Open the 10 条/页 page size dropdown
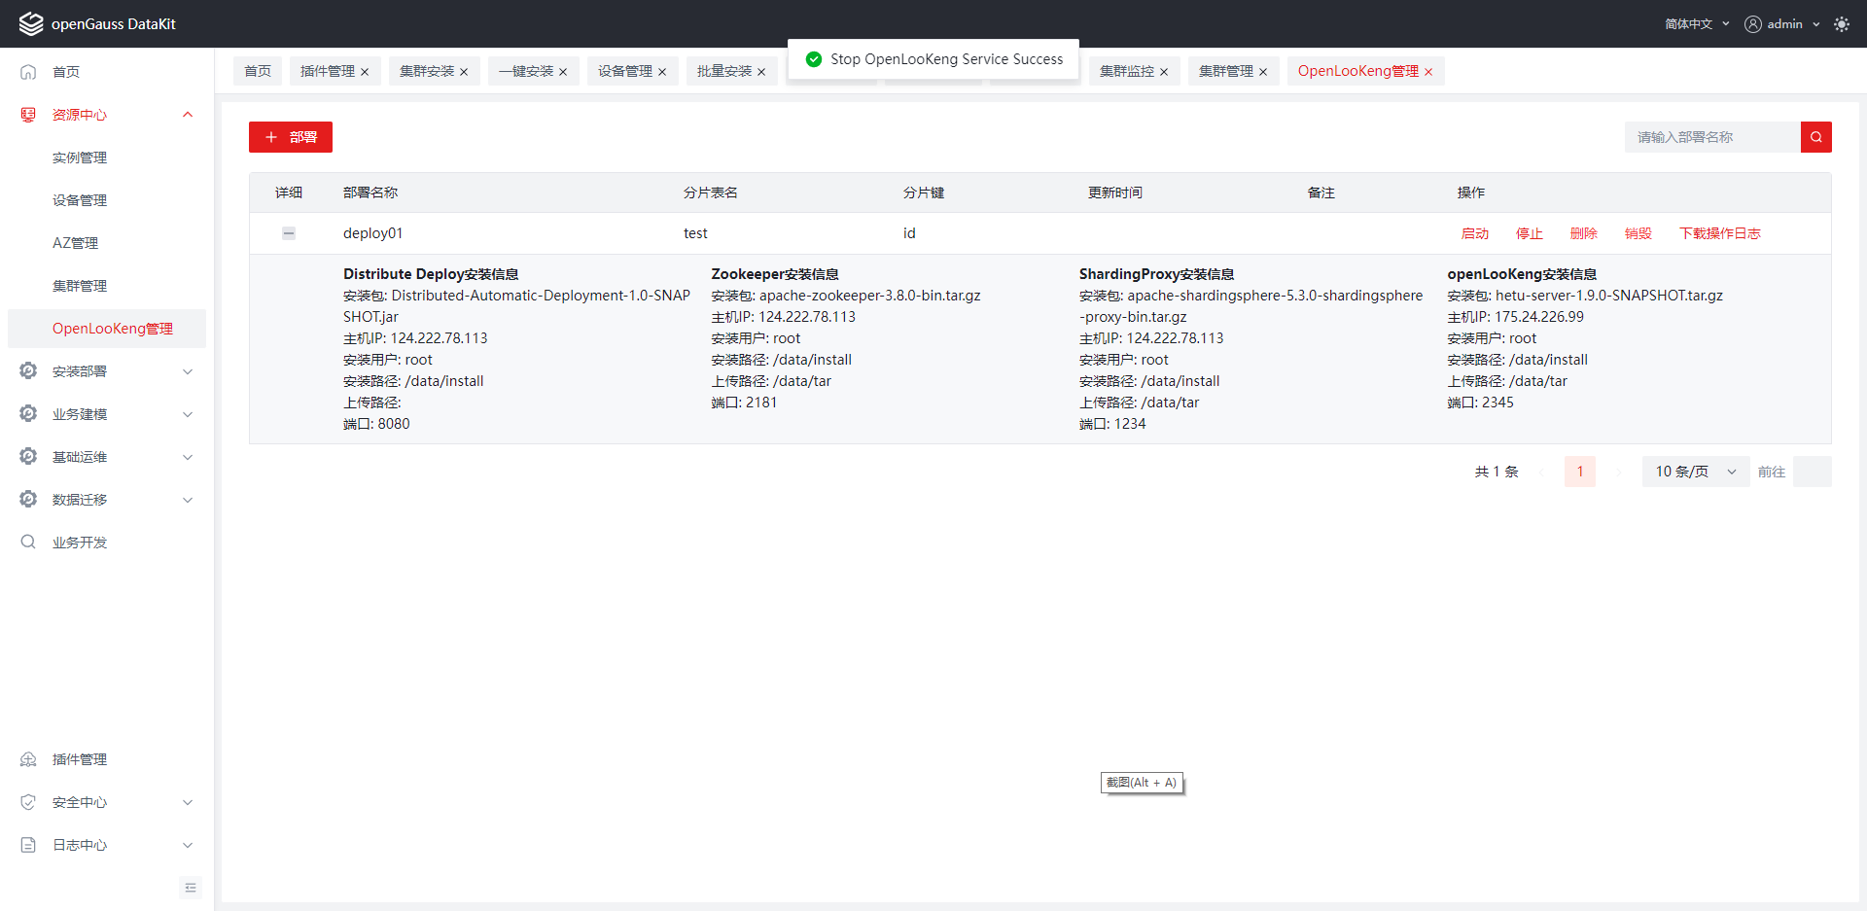1867x911 pixels. pos(1695,472)
